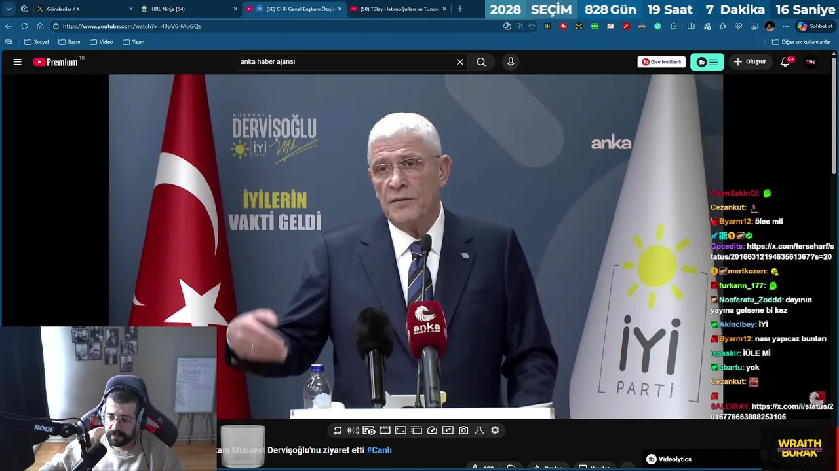
Task: Click the browser home icon
Action: coord(40,26)
